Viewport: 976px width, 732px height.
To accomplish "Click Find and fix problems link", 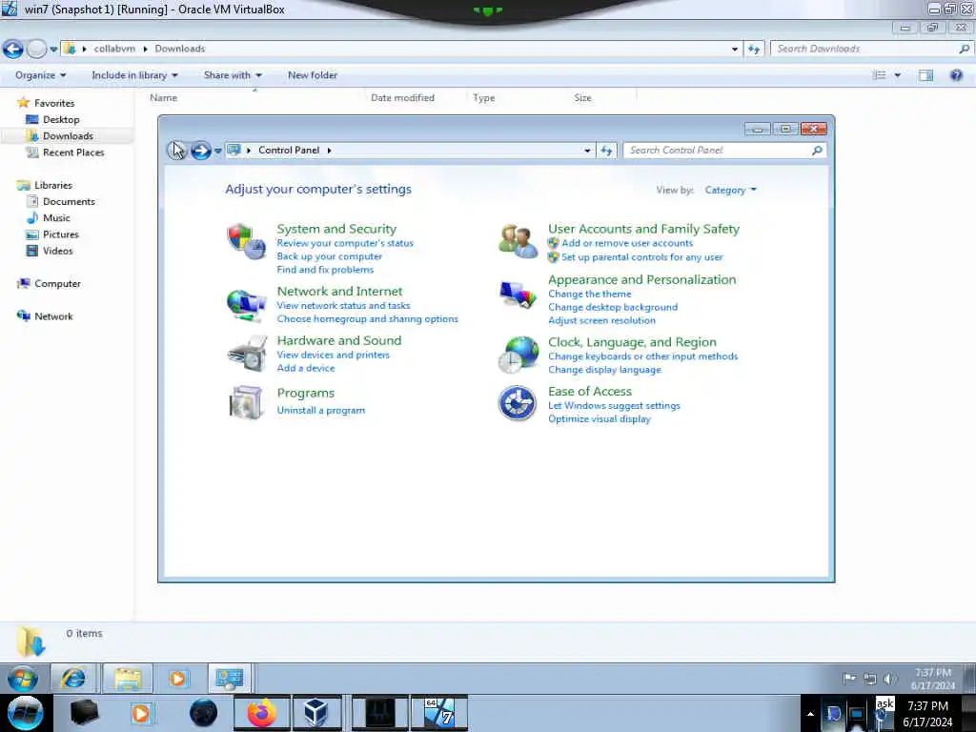I will point(325,270).
